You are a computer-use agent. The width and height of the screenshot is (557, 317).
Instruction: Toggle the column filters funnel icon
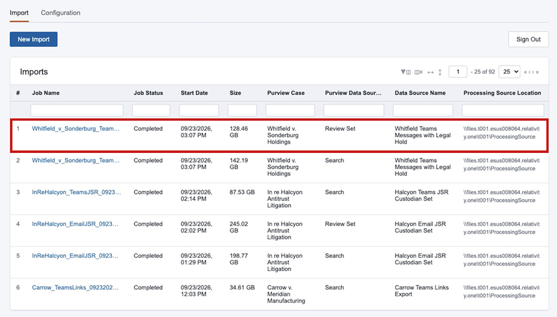click(405, 72)
